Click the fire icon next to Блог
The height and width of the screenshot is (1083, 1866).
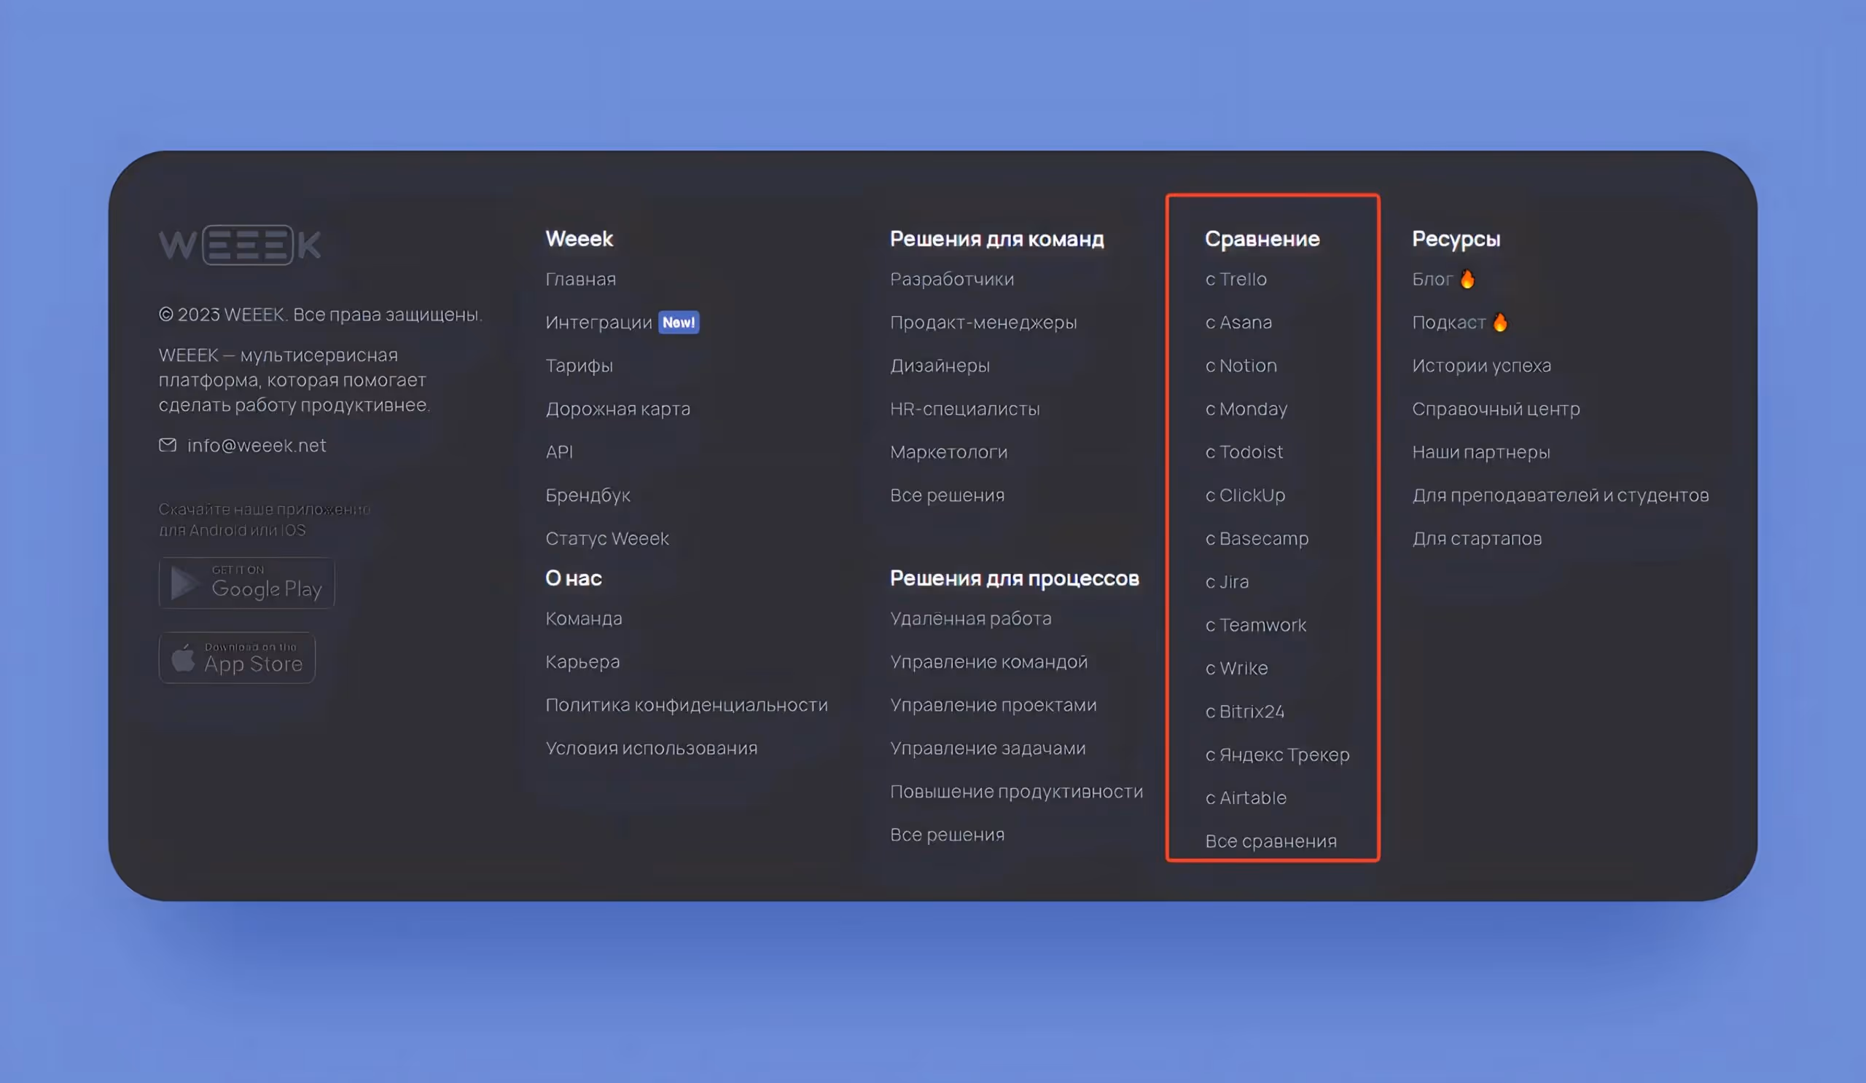(1467, 279)
